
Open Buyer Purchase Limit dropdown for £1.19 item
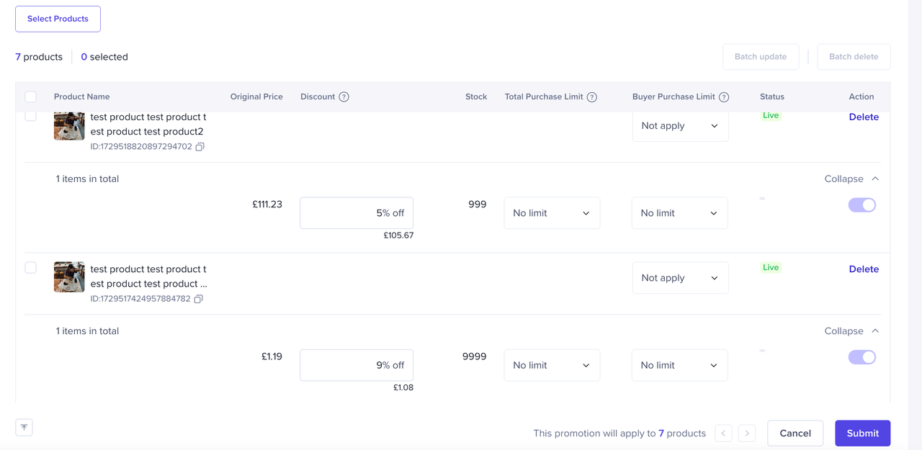(679, 365)
